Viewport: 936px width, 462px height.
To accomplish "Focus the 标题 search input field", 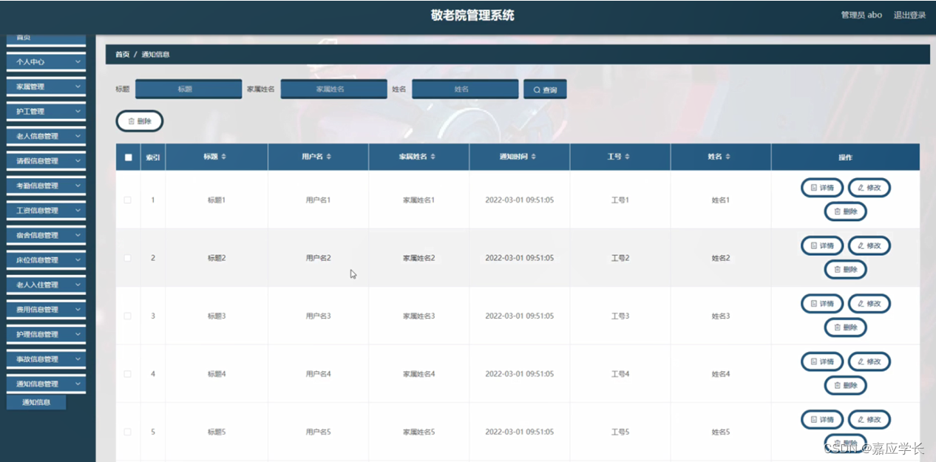I will tap(189, 89).
